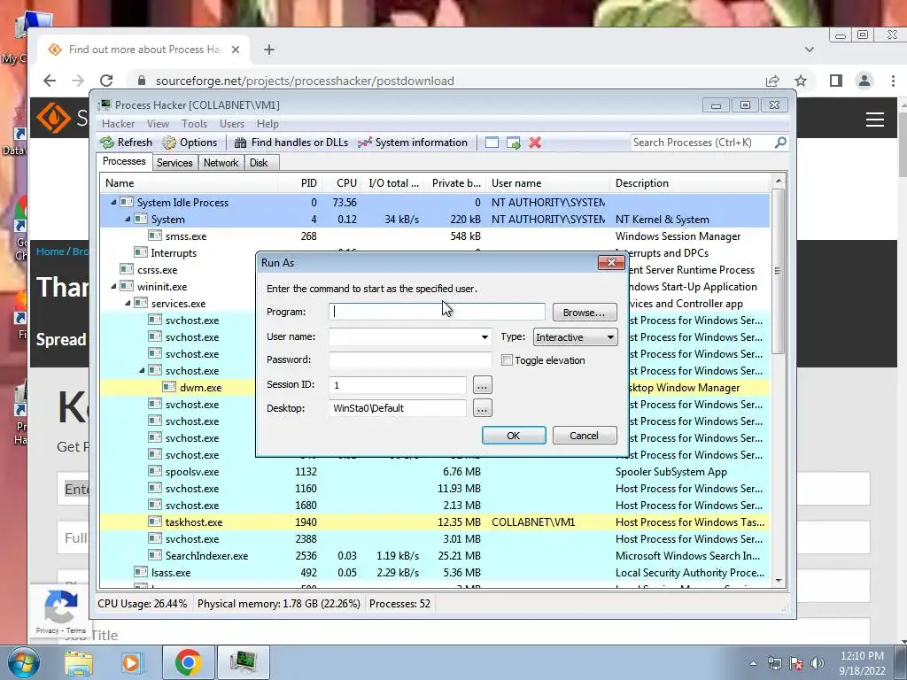Screen dimensions: 907x680
Task: Click the red X terminate icon
Action: (535, 143)
